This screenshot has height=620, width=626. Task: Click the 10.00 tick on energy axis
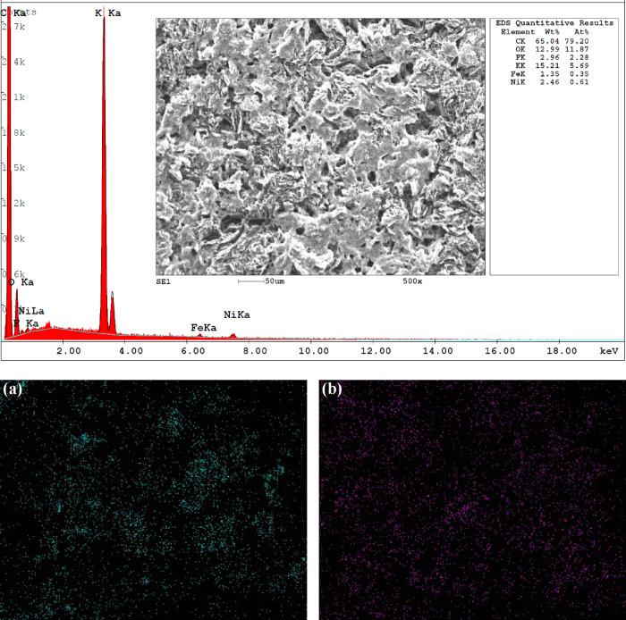pos(313,352)
